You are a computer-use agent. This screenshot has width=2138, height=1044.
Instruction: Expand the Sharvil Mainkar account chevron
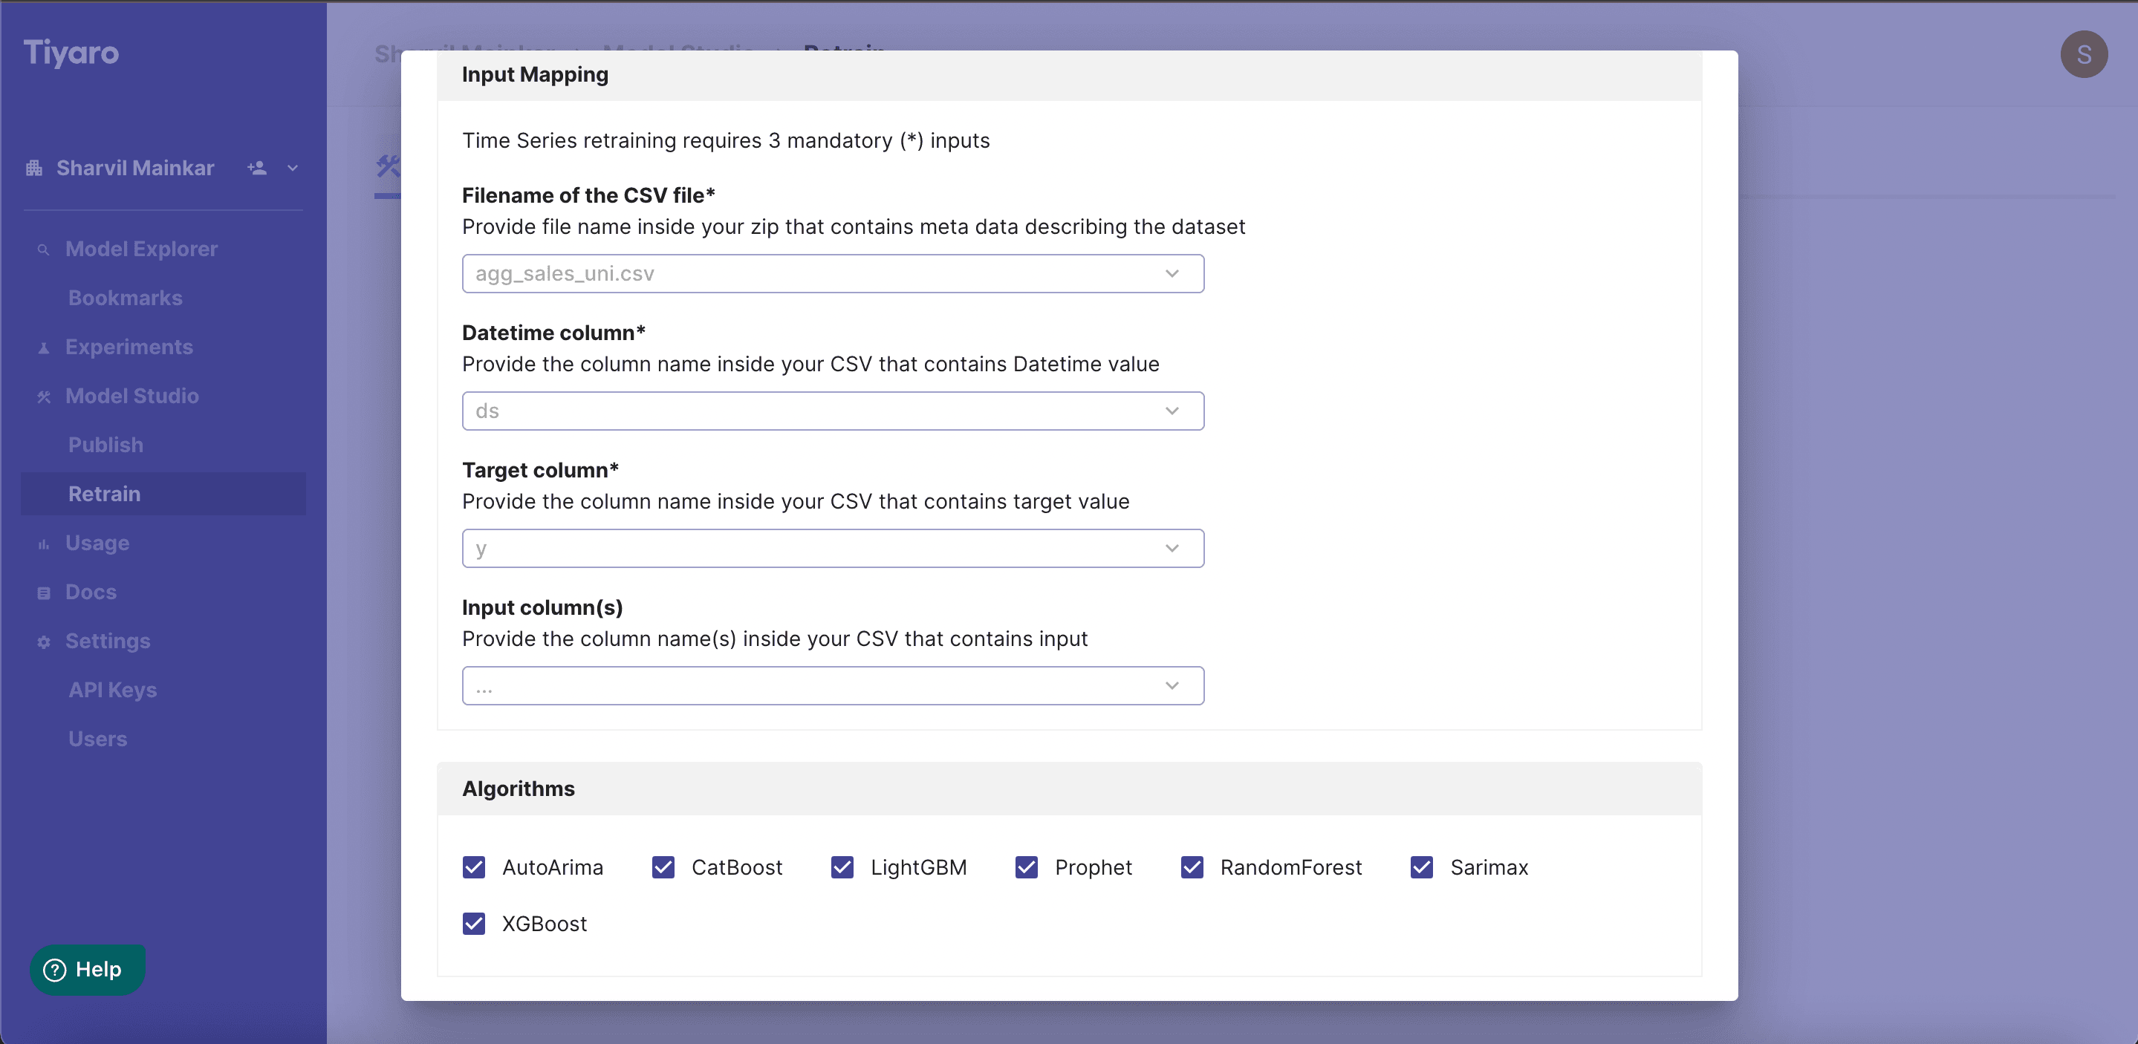pyautogui.click(x=292, y=169)
